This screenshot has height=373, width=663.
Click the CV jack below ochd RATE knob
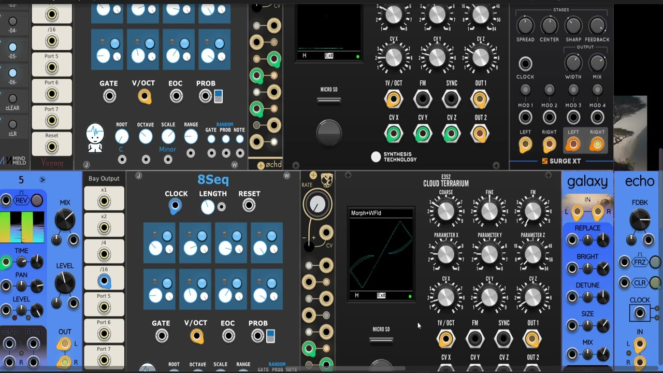click(326, 233)
